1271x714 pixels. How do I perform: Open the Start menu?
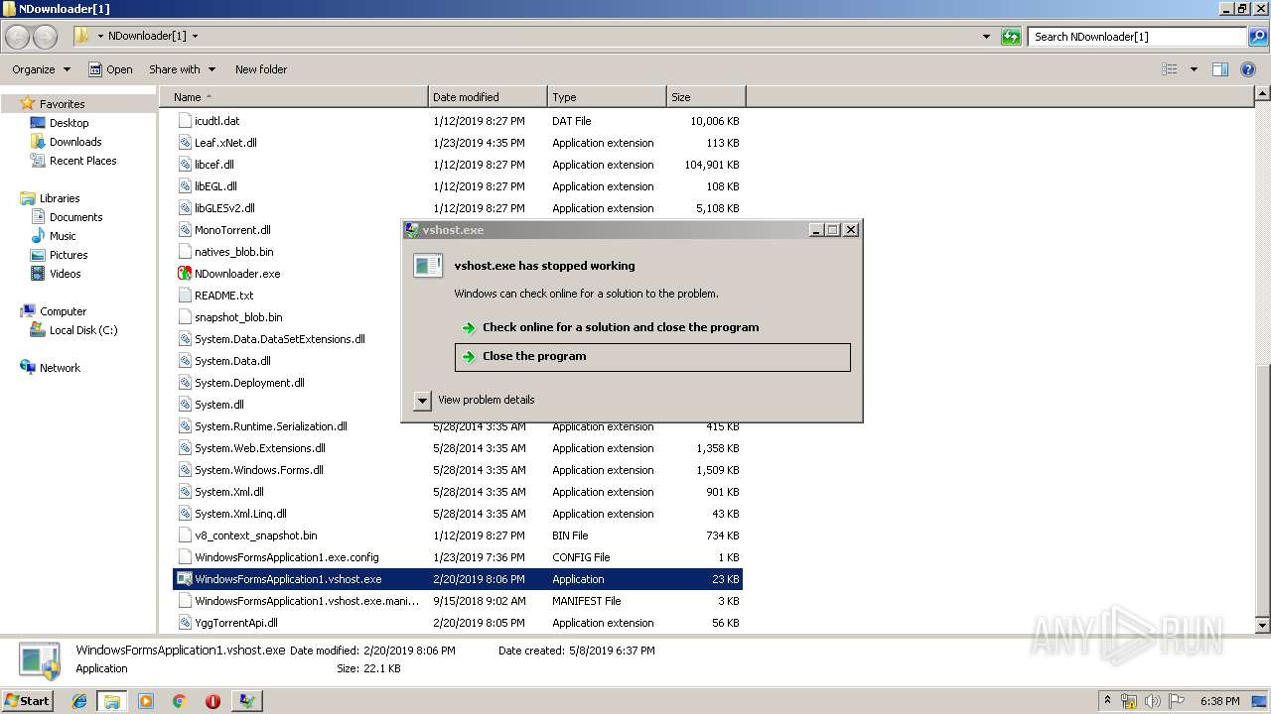(x=28, y=700)
